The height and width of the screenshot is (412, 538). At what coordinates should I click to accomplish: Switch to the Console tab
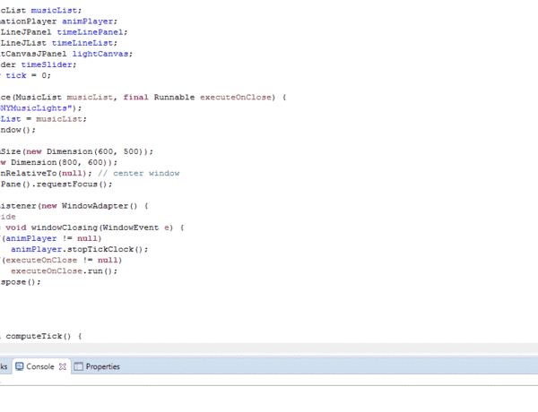tap(40, 366)
